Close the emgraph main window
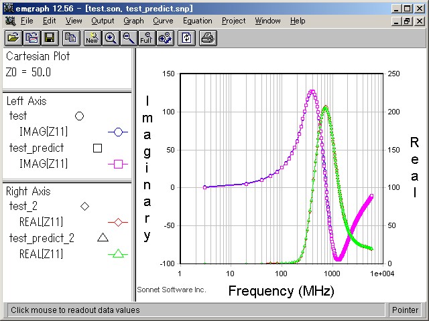The width and height of the screenshot is (429, 321). (420, 9)
